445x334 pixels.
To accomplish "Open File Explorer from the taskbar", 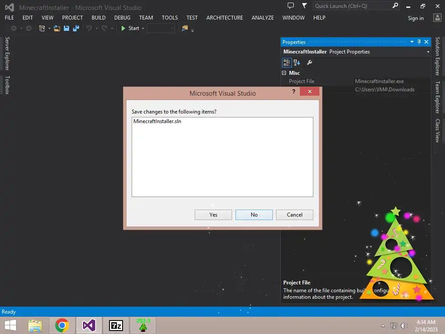I will [x=35, y=325].
